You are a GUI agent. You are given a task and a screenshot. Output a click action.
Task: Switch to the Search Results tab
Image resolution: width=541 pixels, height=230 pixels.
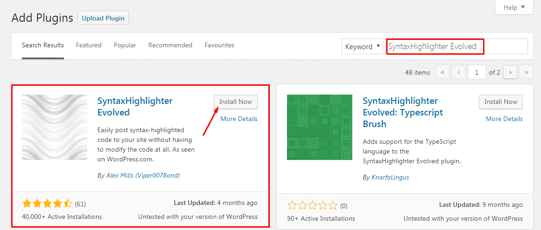pyautogui.click(x=43, y=45)
